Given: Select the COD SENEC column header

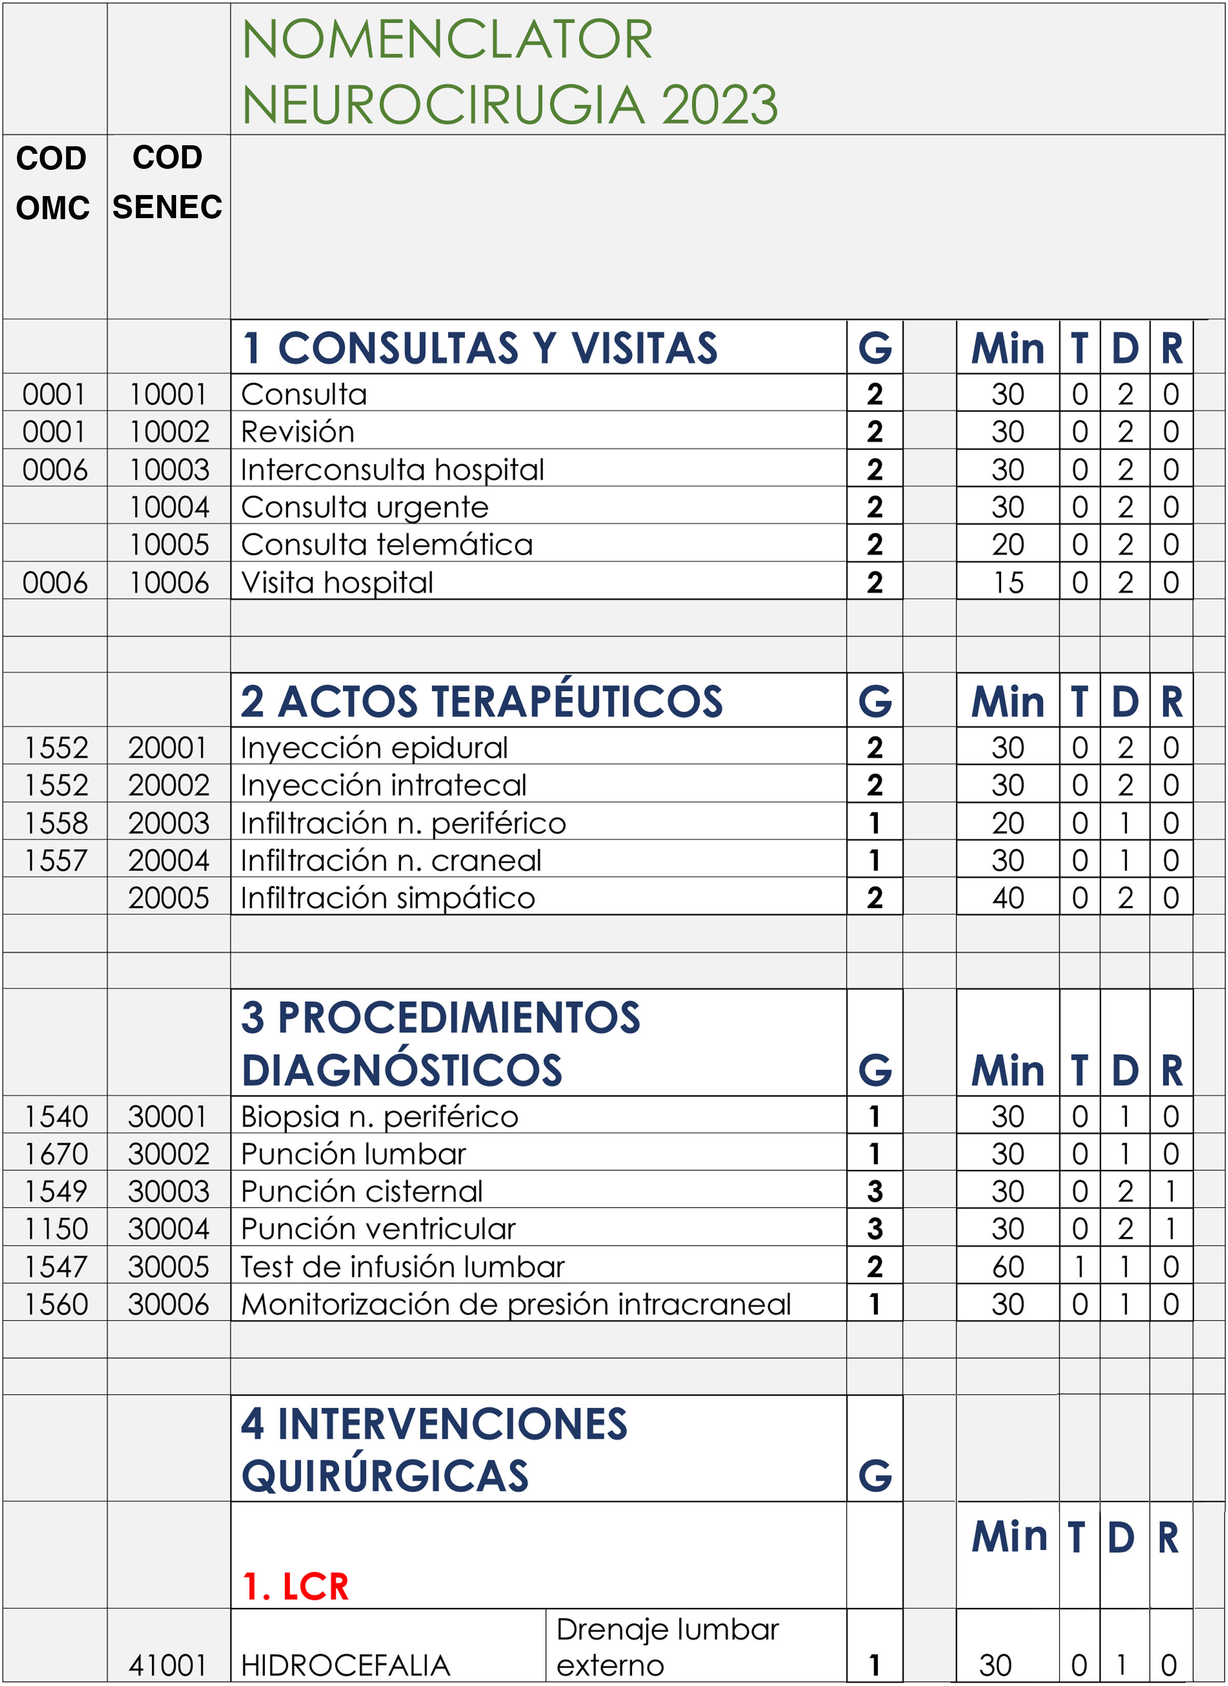Looking at the screenshot, I should [x=167, y=182].
